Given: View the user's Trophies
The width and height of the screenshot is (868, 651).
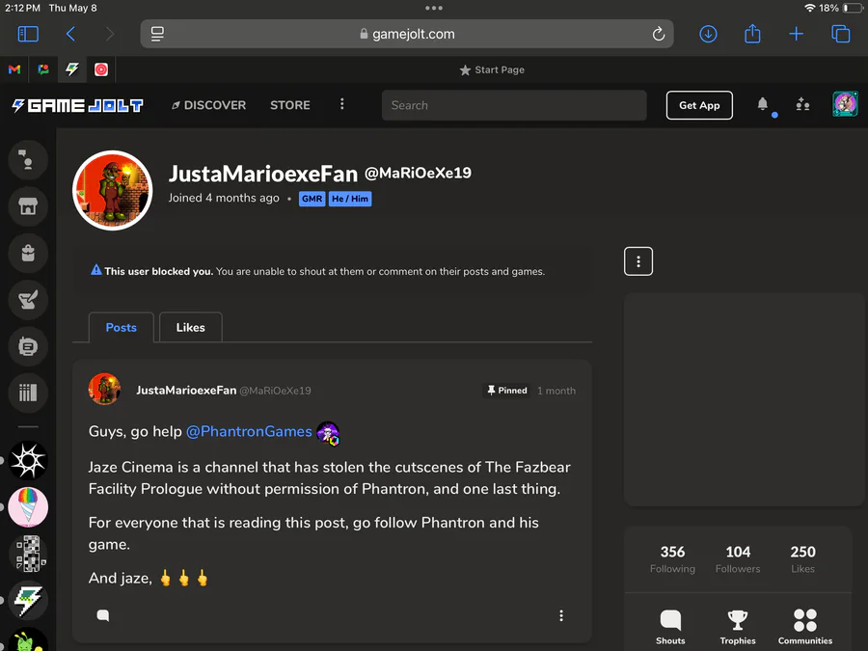Looking at the screenshot, I should pos(738,627).
